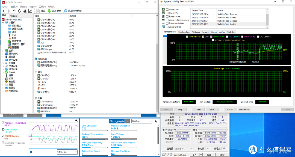Open 驱动程序更新 driver update search
This screenshot has height=157, width=295.
(x=73, y=11)
